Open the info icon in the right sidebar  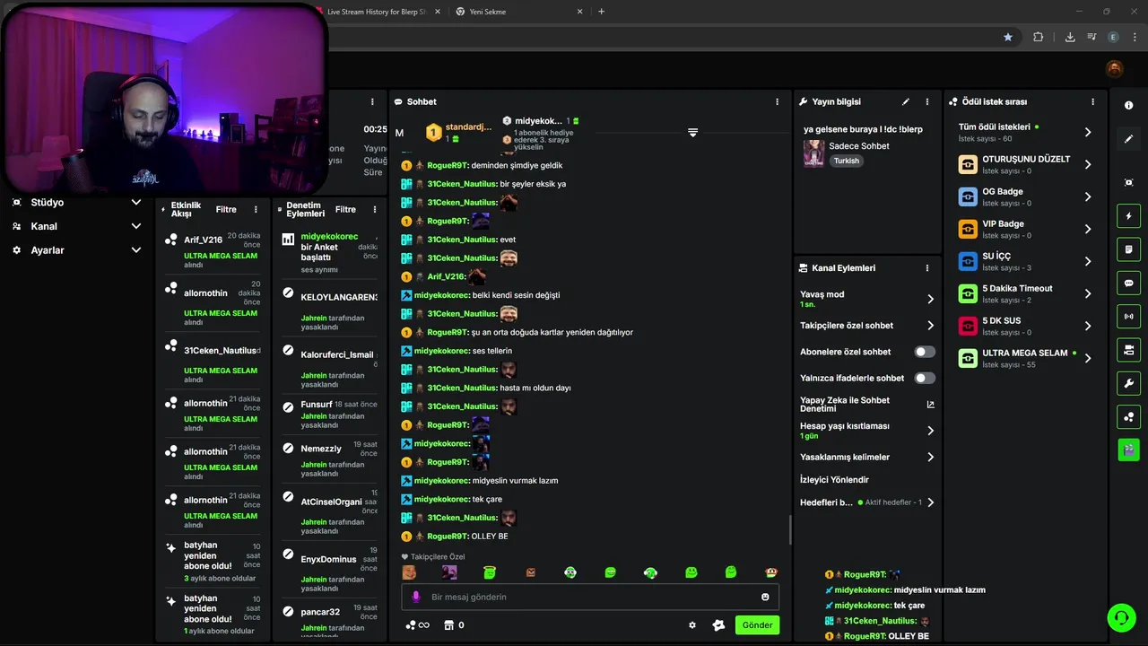point(1128,106)
